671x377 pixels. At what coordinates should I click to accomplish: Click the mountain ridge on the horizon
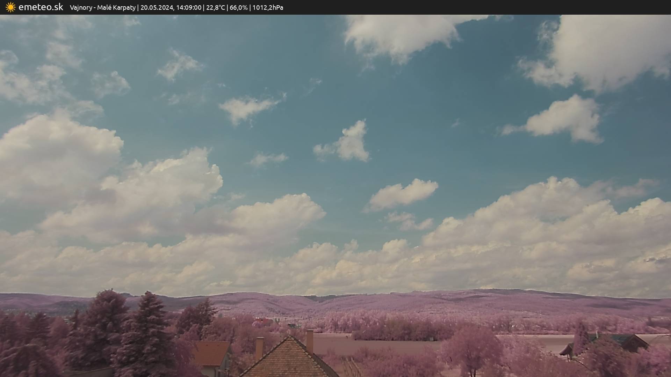[384, 300]
